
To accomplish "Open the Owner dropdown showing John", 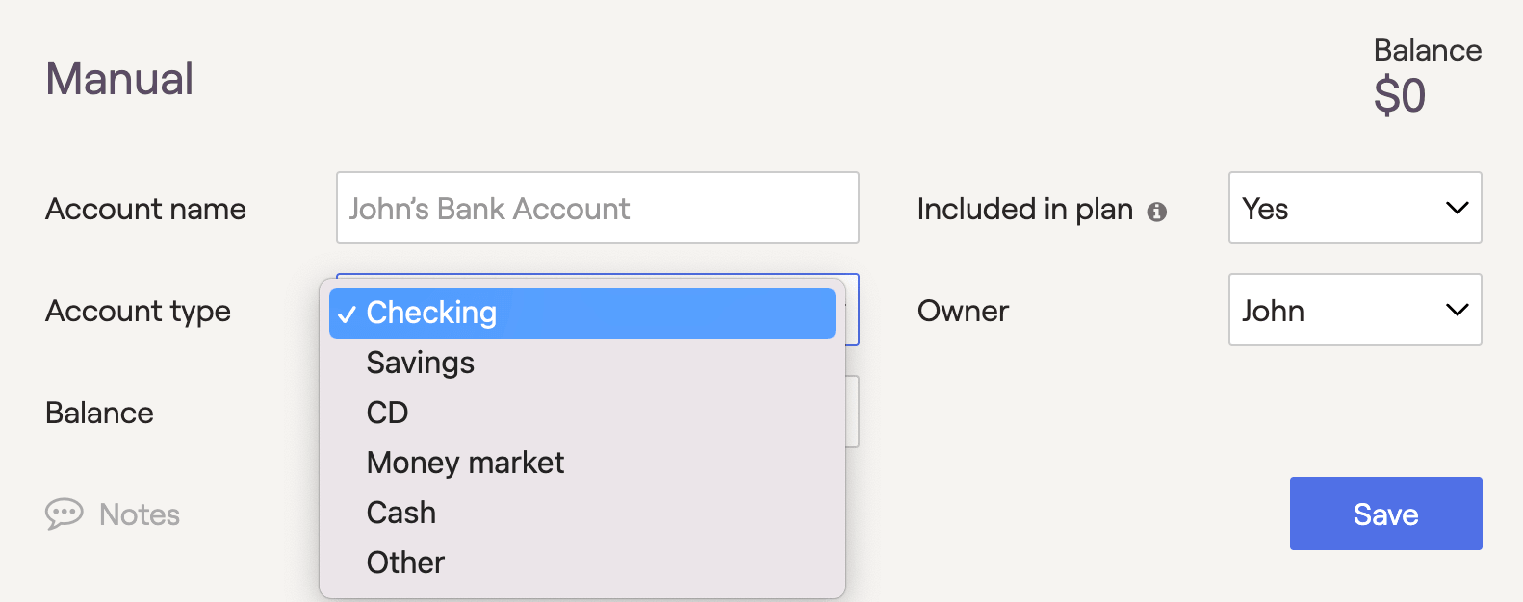I will point(1355,310).
